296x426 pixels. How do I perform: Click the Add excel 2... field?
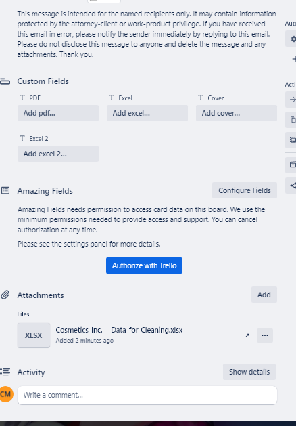click(x=58, y=154)
